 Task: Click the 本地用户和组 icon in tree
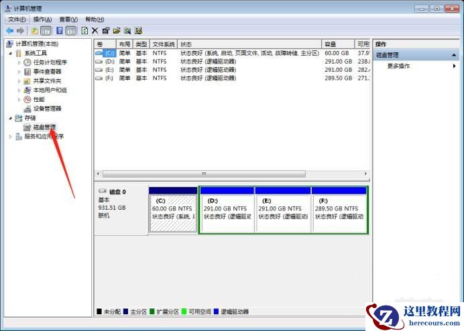point(27,90)
